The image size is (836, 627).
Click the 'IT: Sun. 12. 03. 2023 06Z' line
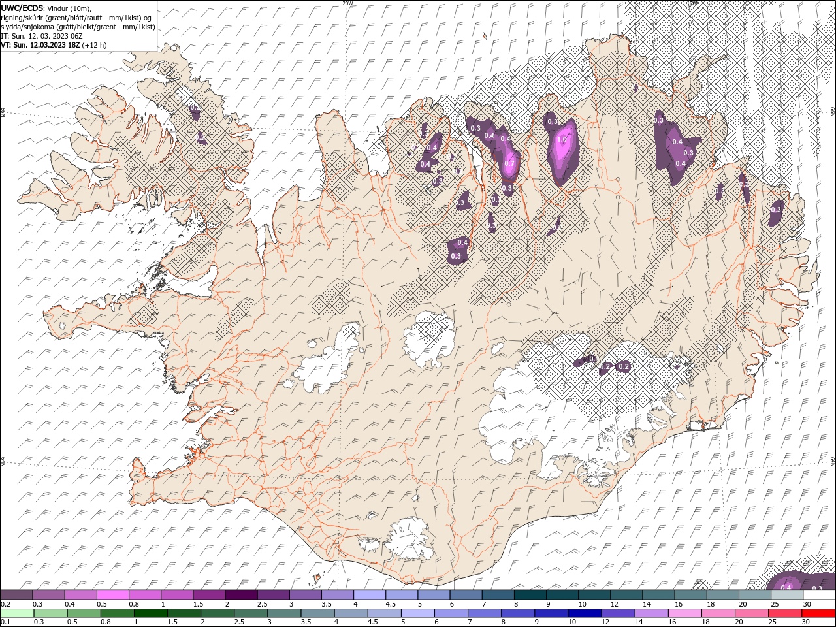(42, 35)
